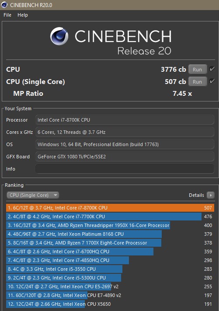Viewport: 219px width, 311px height.
Task: Open the CPU (Single Core) ranking dropdown
Action: click(x=33, y=195)
